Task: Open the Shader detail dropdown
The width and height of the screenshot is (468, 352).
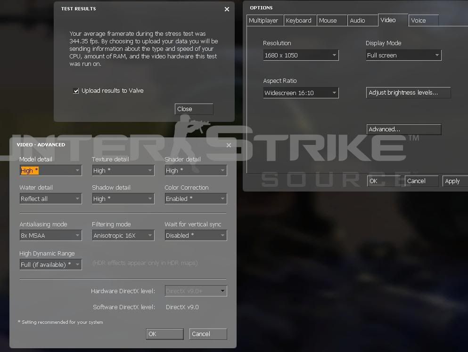Action: (x=196, y=170)
